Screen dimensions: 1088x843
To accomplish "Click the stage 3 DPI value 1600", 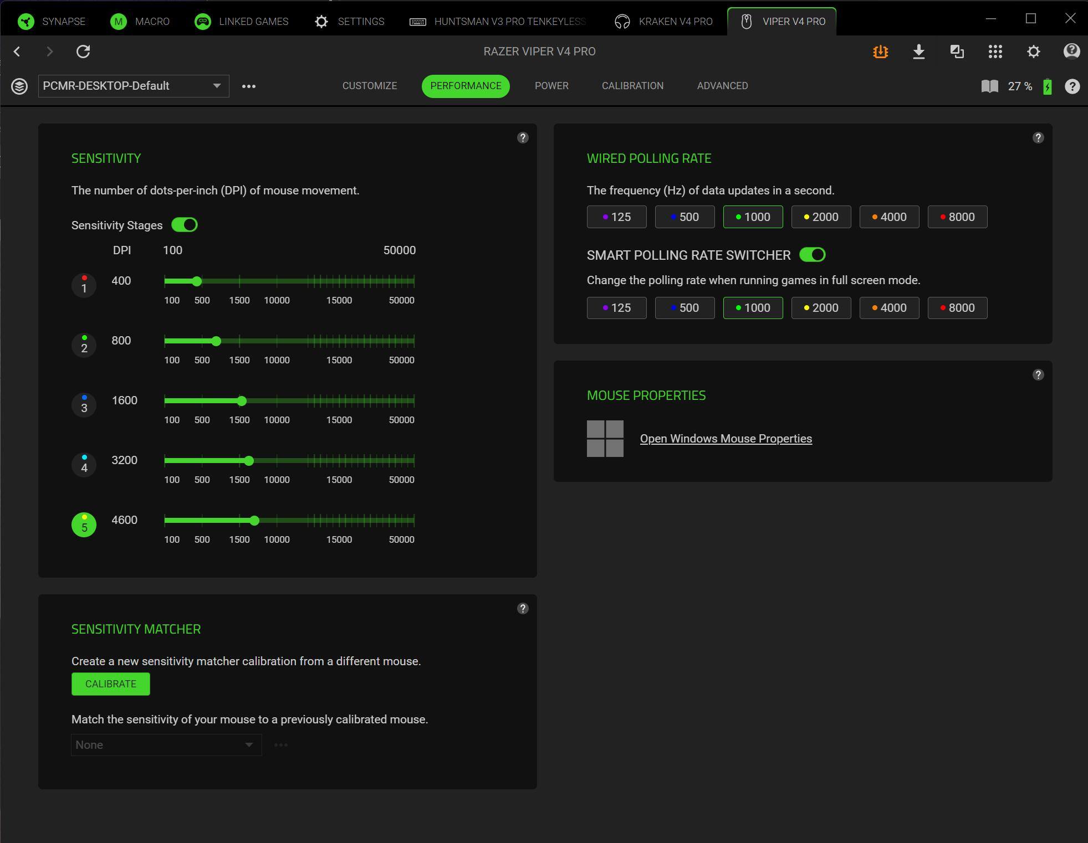I will tap(125, 400).
